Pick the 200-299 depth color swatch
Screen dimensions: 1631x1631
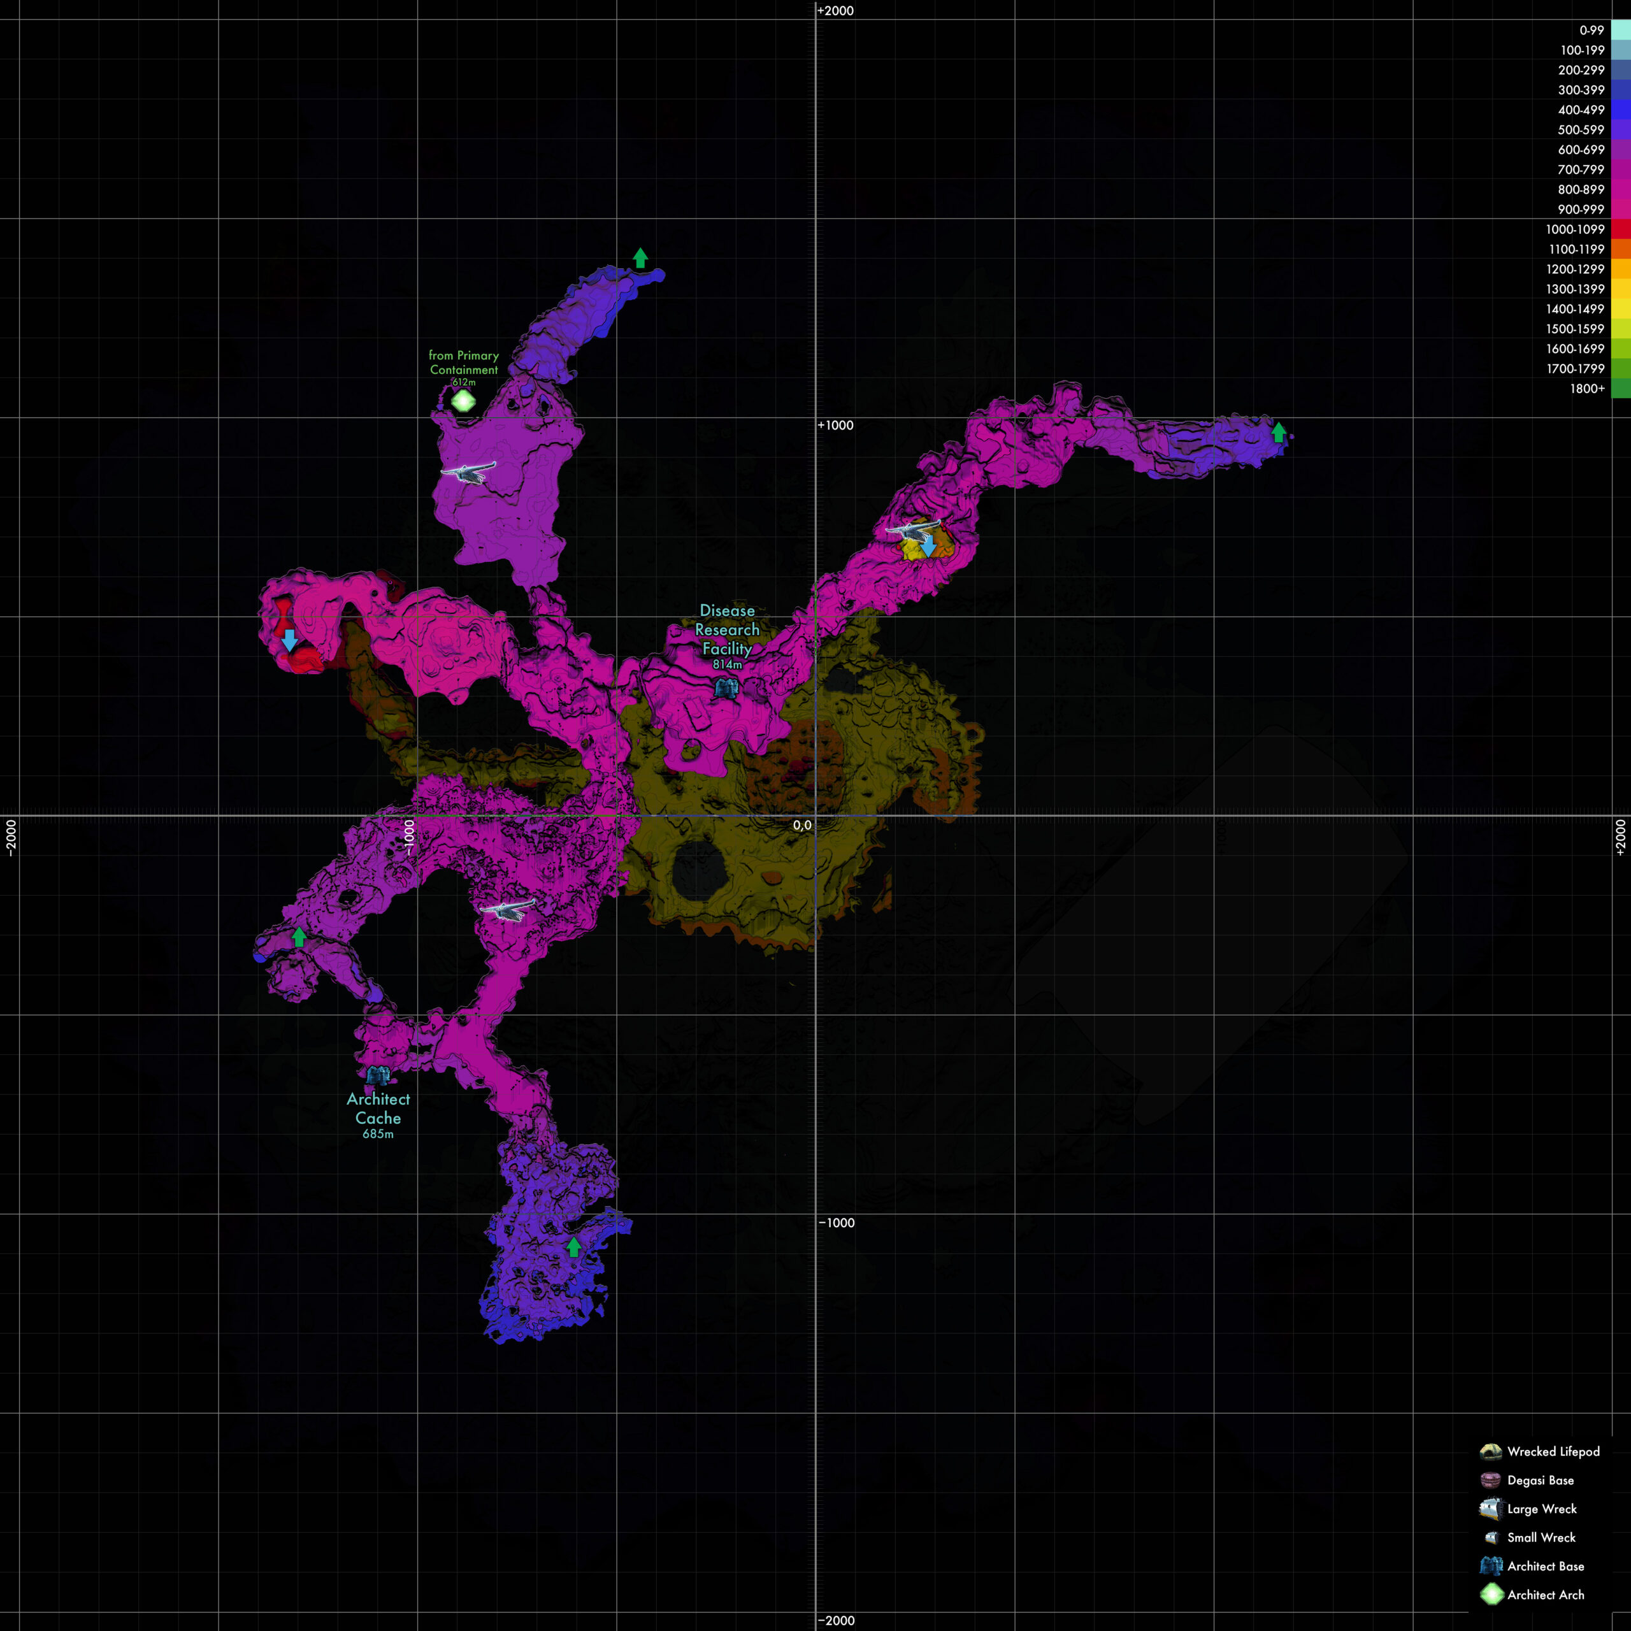click(1621, 69)
